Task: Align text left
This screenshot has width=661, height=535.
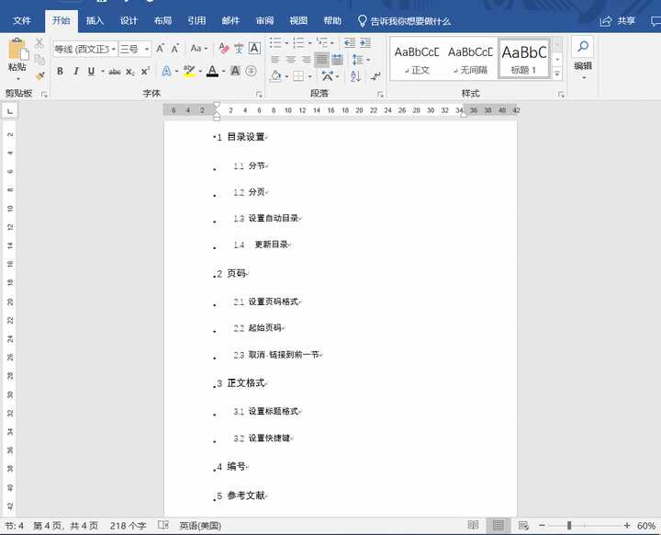Action: coord(275,60)
